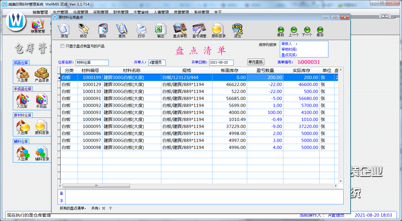
Task: Click the main window dropdown arrow button
Action: (x=385, y=16)
